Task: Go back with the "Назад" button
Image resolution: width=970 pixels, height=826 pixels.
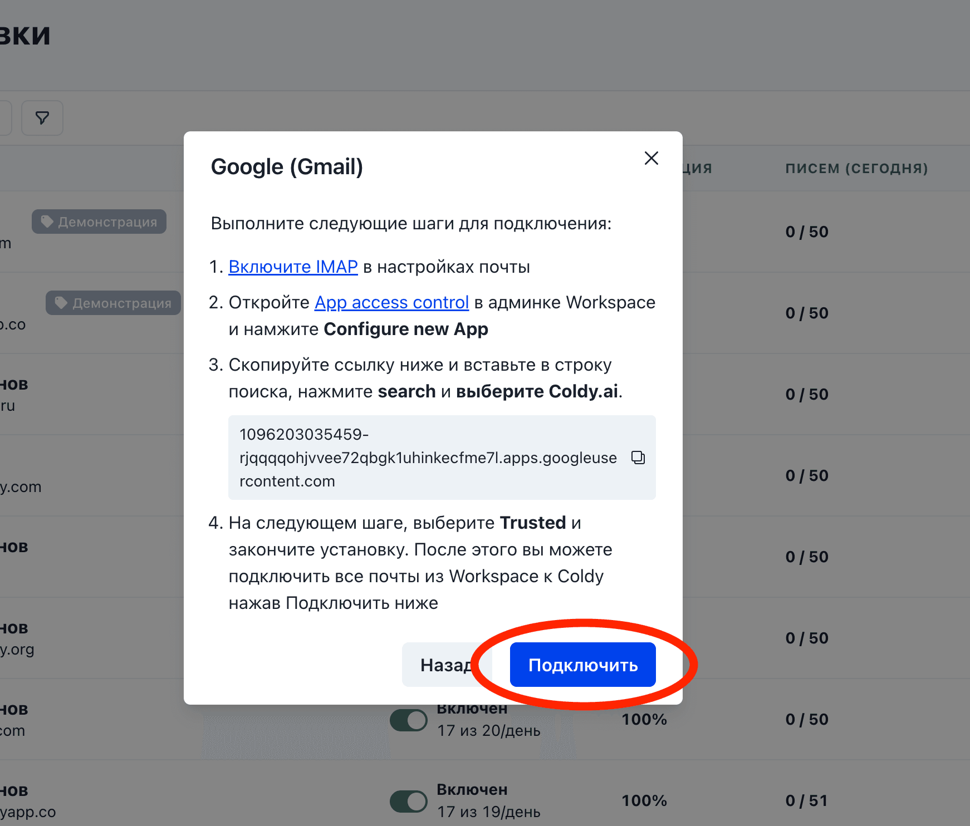Action: click(440, 665)
